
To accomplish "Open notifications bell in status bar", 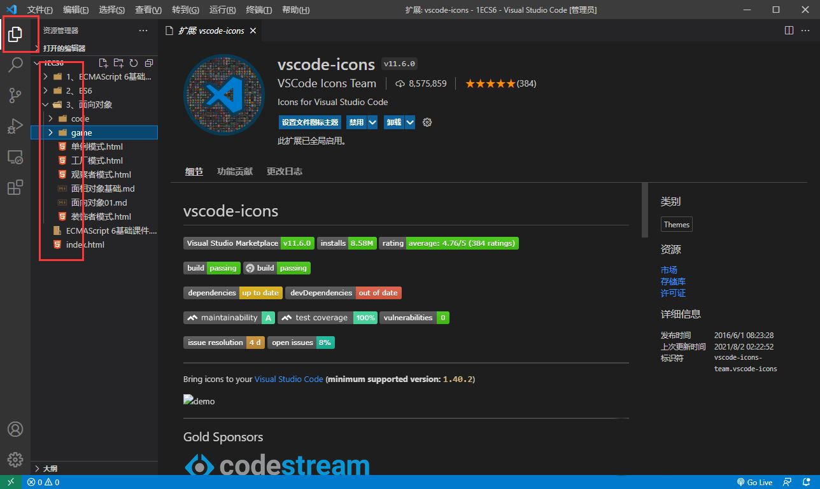I will click(807, 482).
